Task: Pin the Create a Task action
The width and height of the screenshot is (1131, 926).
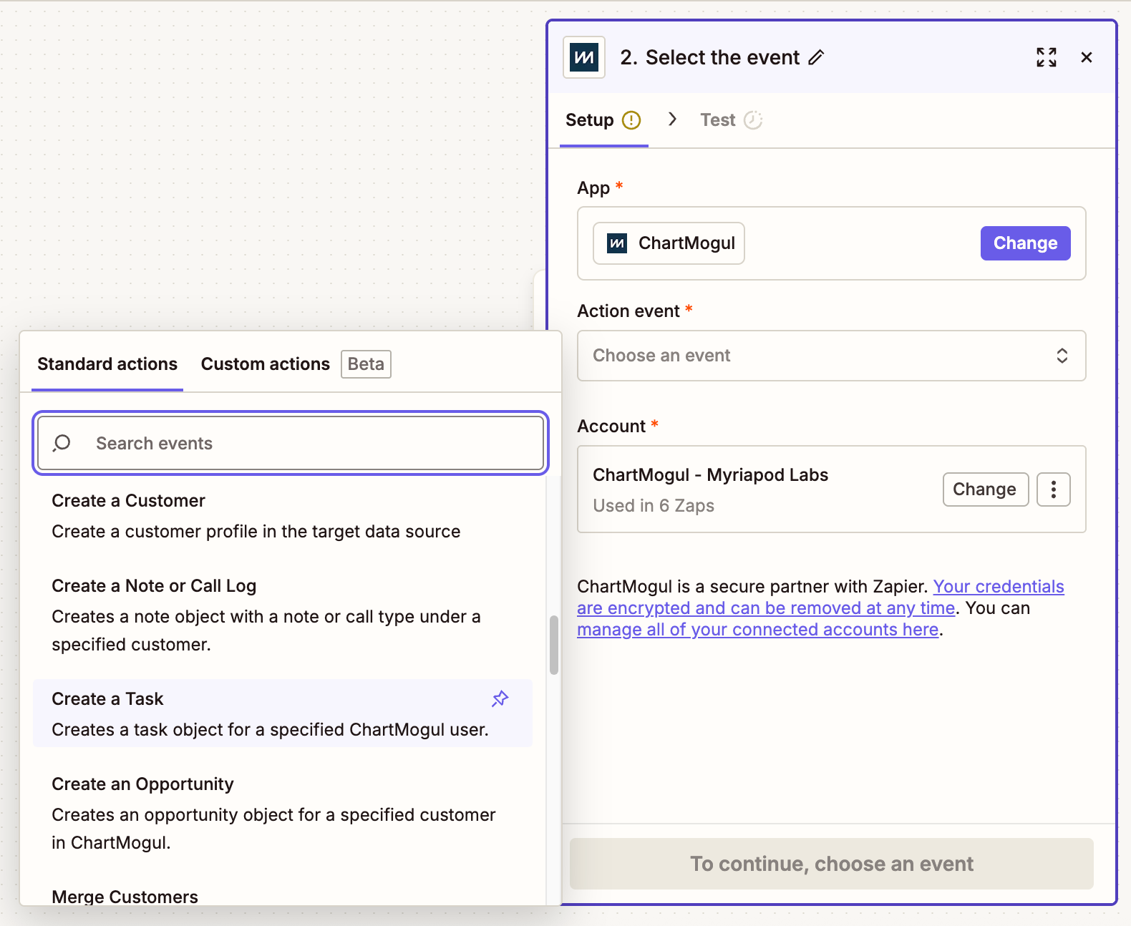Action: tap(500, 698)
